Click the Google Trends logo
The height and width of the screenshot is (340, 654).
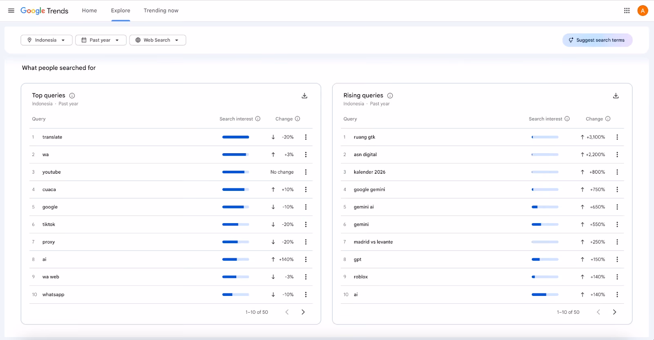(45, 11)
